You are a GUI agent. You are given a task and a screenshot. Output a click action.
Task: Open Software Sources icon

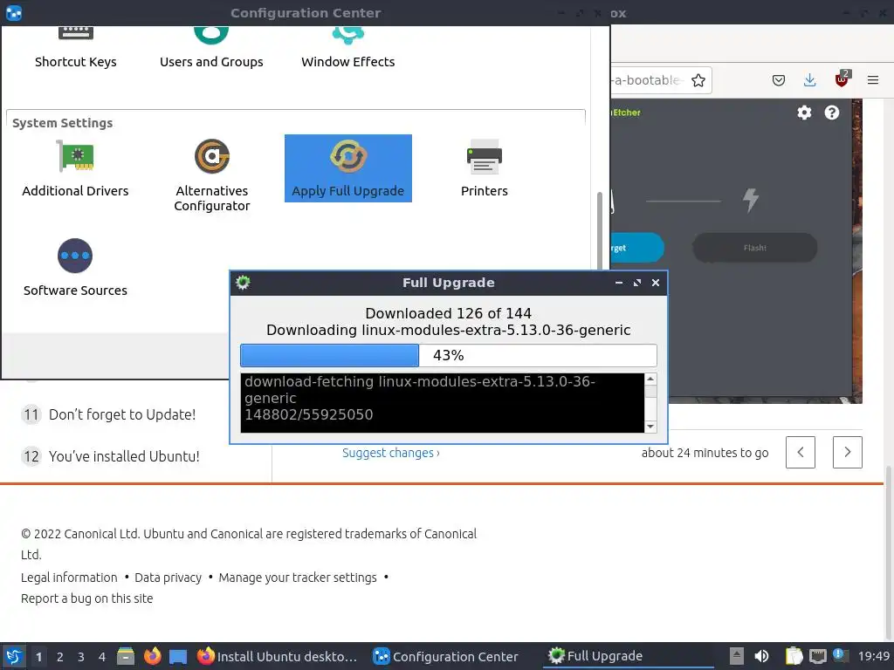75,268
